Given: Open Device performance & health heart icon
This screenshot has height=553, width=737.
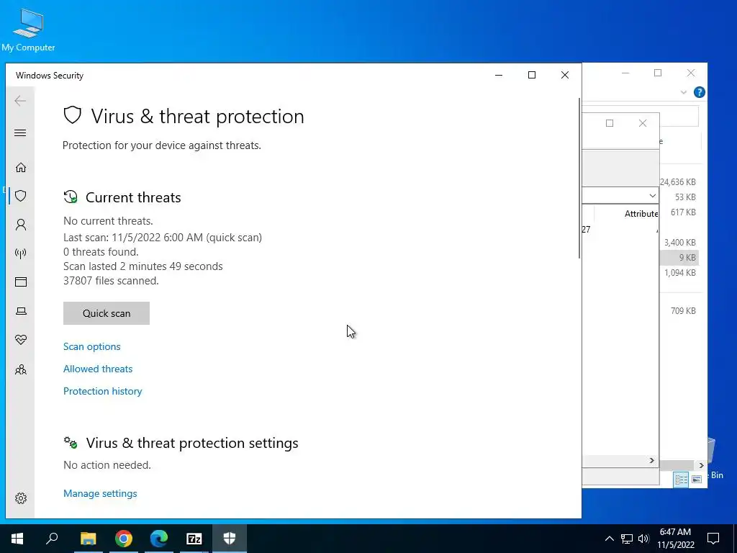Looking at the screenshot, I should click(21, 340).
